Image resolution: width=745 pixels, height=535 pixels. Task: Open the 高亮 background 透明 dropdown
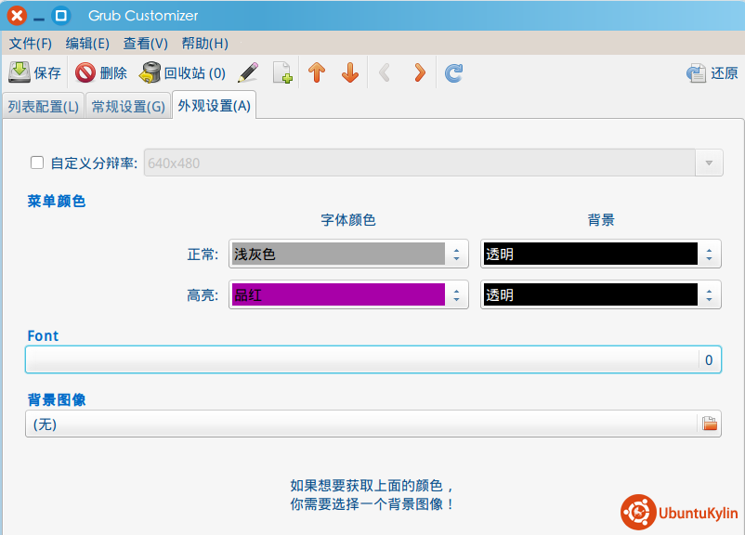[600, 295]
